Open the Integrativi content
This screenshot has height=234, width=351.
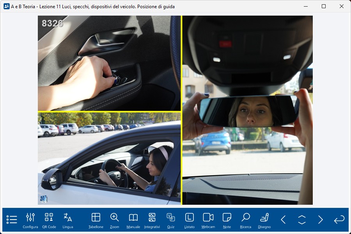click(152, 220)
